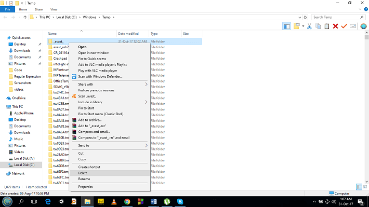Click the orange checkmark Properties toolbar icon
The height and width of the screenshot is (207, 369).
344,26
